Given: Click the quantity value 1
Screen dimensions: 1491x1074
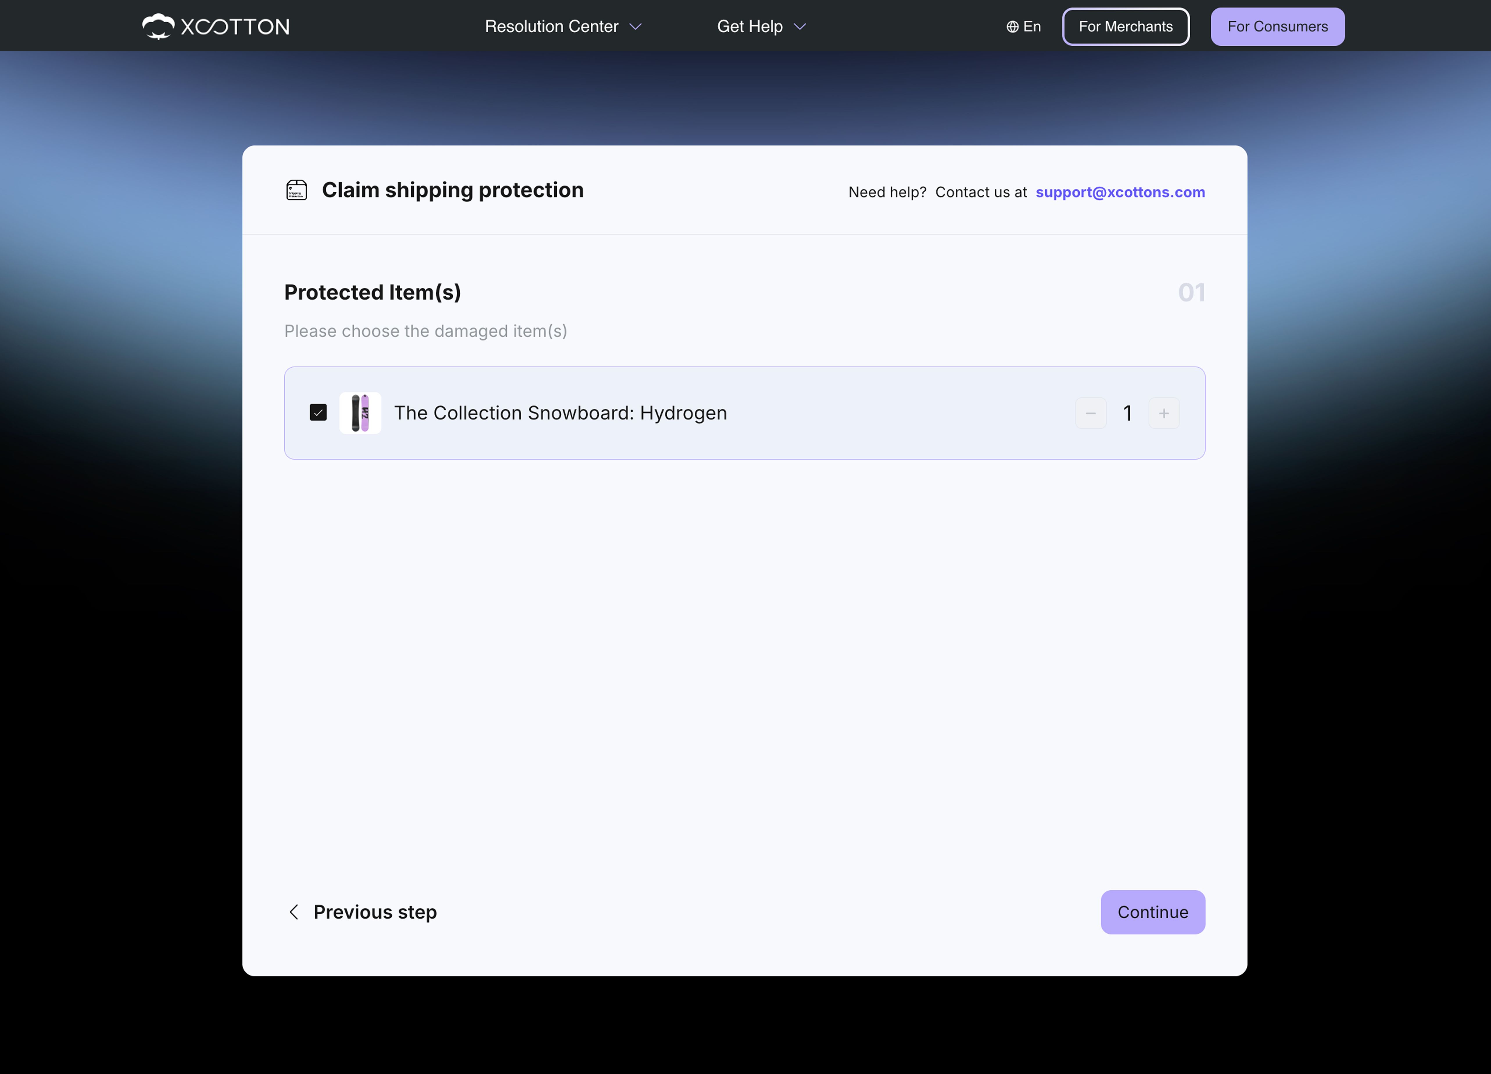Looking at the screenshot, I should [x=1128, y=413].
